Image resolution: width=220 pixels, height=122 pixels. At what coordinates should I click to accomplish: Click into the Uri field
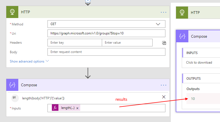(106, 33)
